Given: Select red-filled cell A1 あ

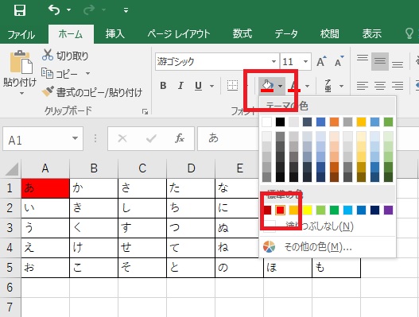Looking at the screenshot, I should pos(45,188).
